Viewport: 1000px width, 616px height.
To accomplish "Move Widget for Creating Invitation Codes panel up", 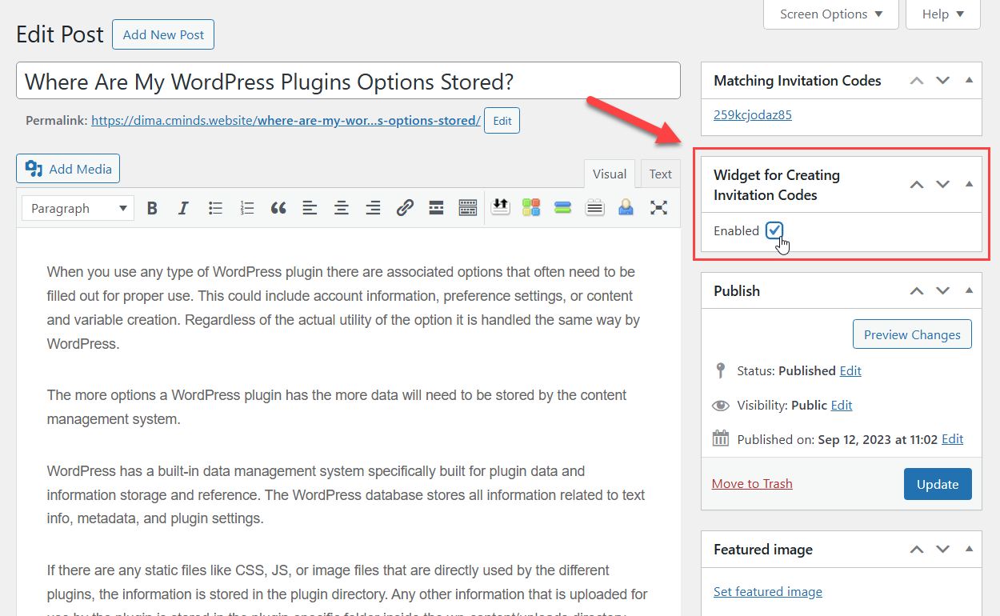I will point(917,185).
